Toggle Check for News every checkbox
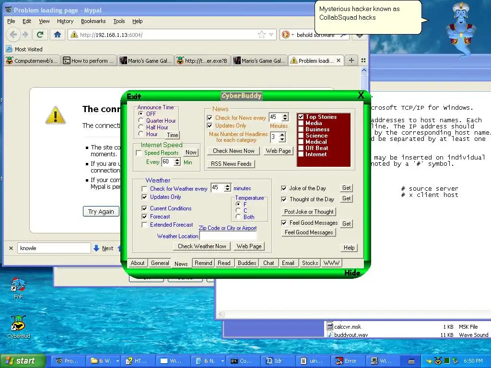The image size is (491, 368). (210, 118)
